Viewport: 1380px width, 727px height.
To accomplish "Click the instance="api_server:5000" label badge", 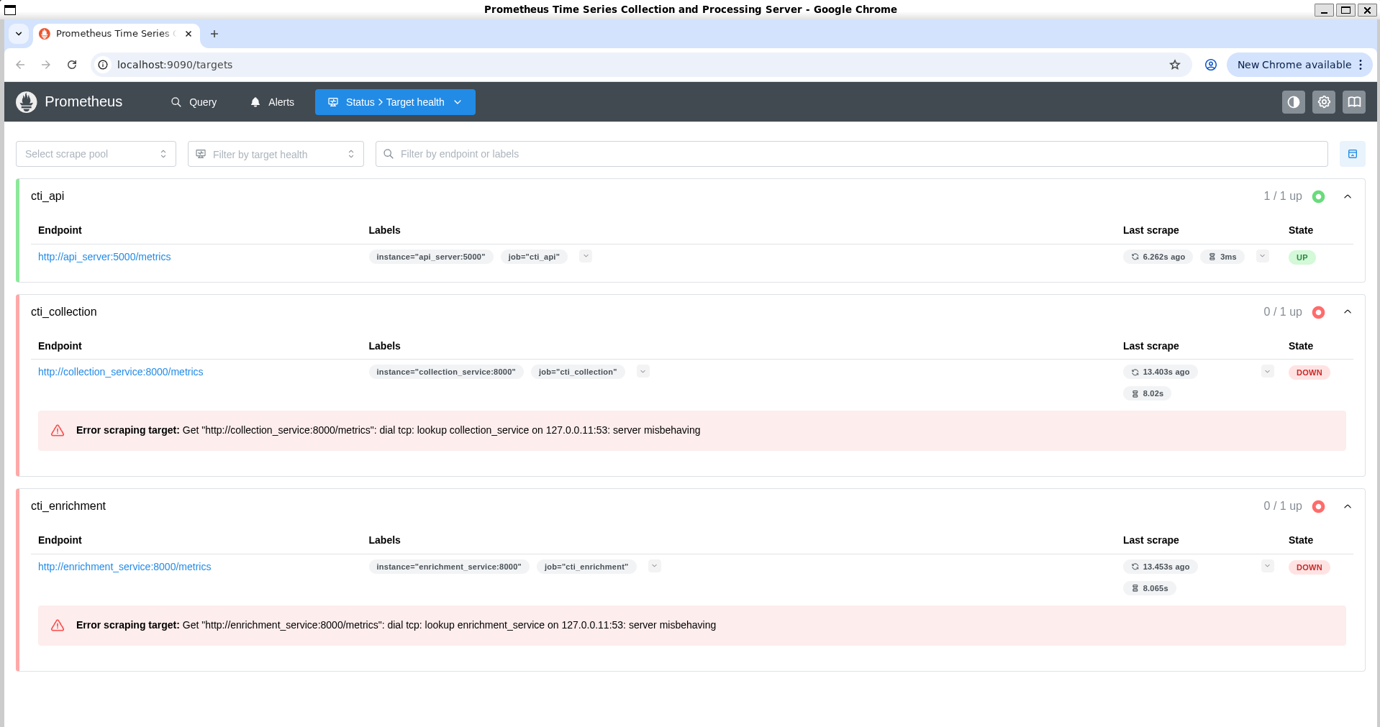I will coord(431,257).
